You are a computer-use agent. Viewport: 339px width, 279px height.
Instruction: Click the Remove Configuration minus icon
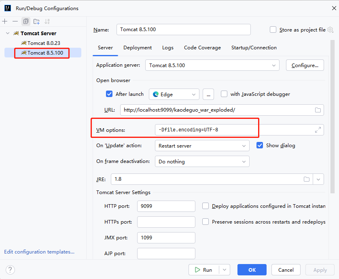[x=15, y=21]
